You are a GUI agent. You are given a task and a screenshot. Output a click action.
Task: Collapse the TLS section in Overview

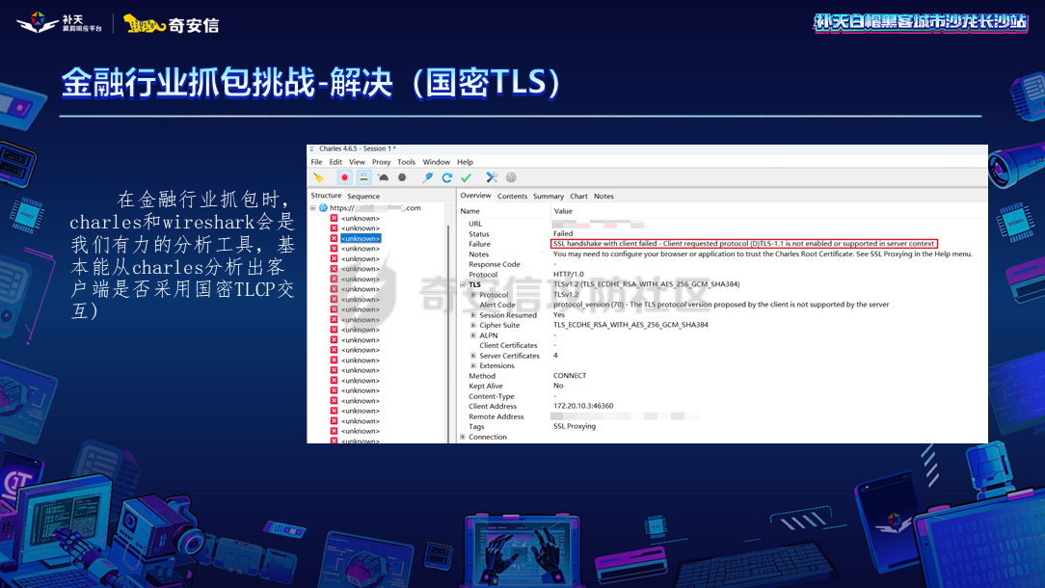(461, 284)
